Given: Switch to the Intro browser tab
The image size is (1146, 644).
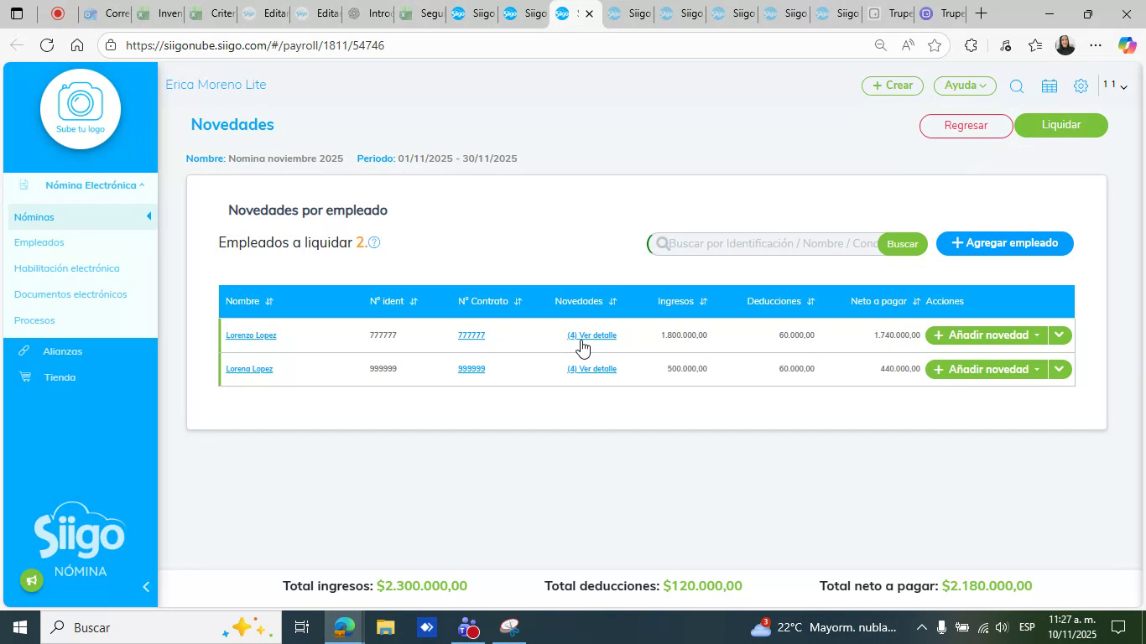Looking at the screenshot, I should click(x=368, y=13).
